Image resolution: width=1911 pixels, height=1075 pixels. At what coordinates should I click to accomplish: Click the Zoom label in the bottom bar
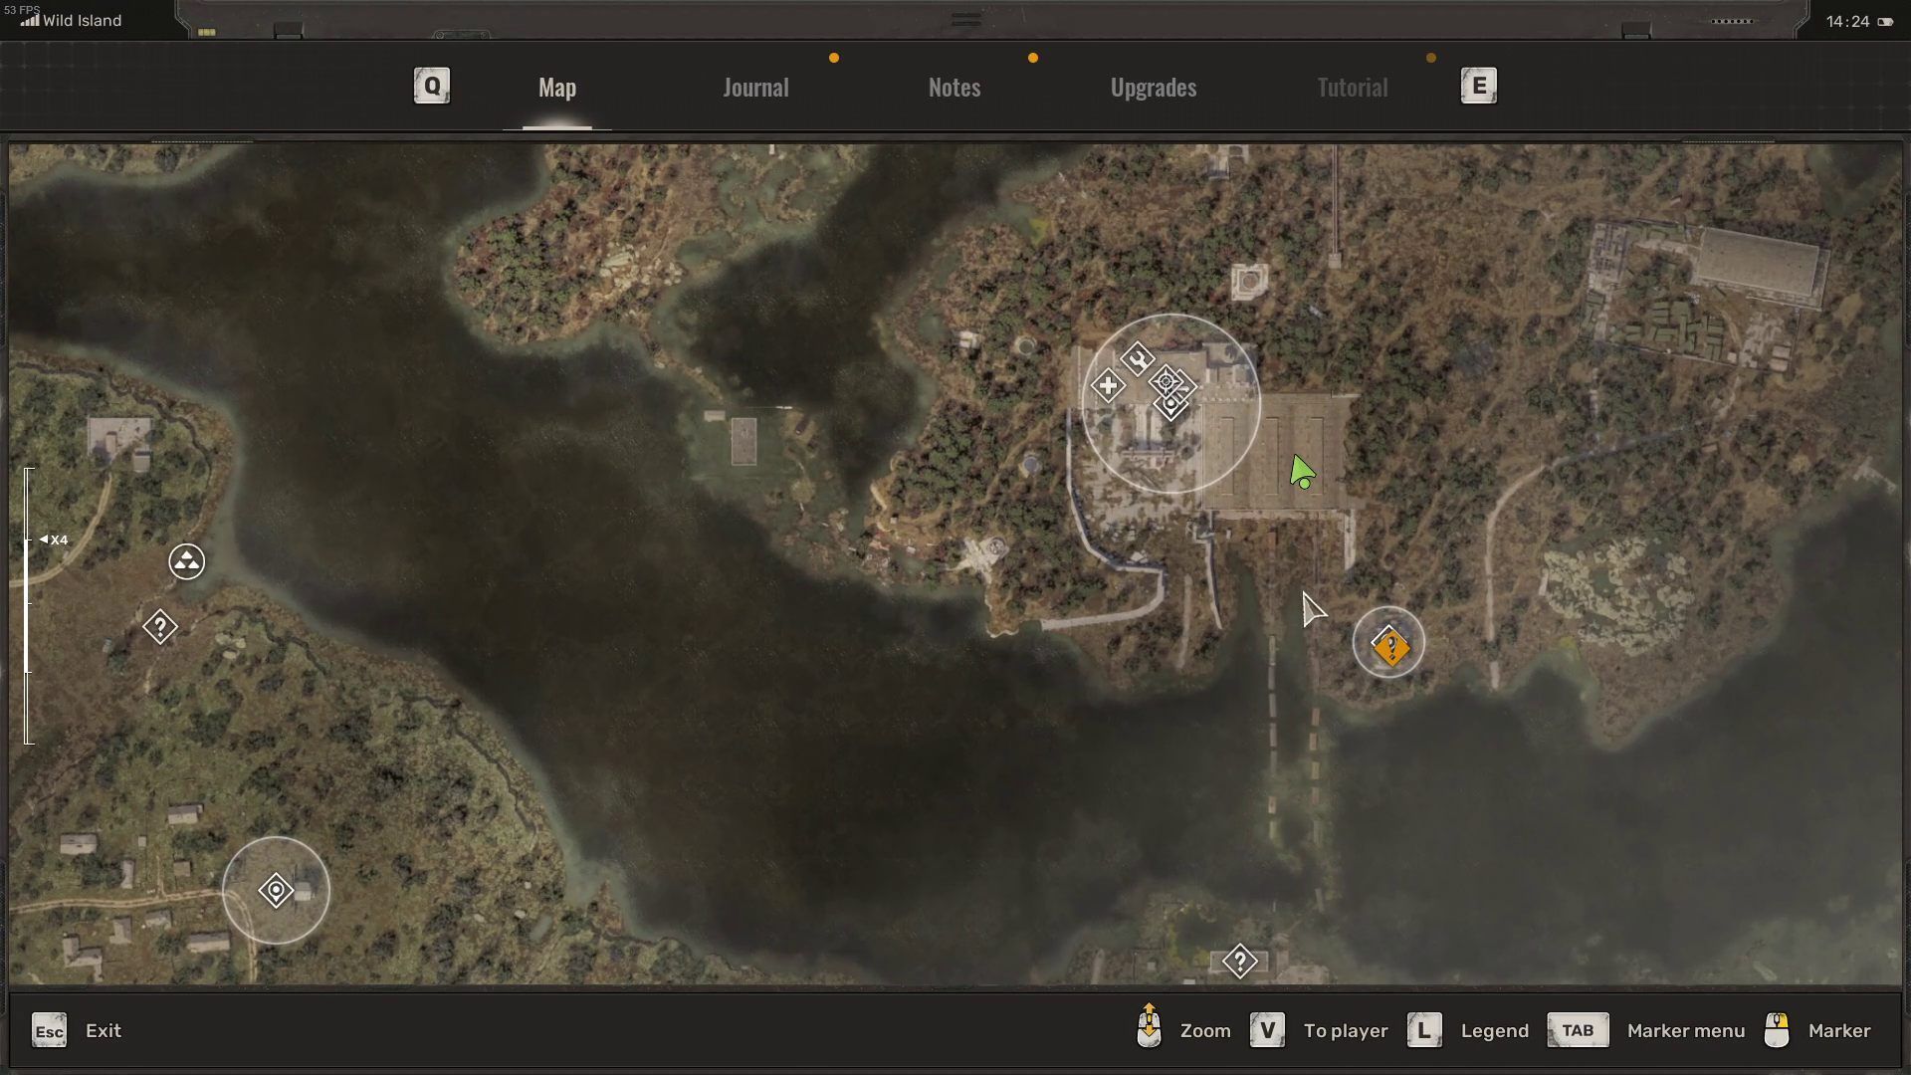click(1205, 1031)
